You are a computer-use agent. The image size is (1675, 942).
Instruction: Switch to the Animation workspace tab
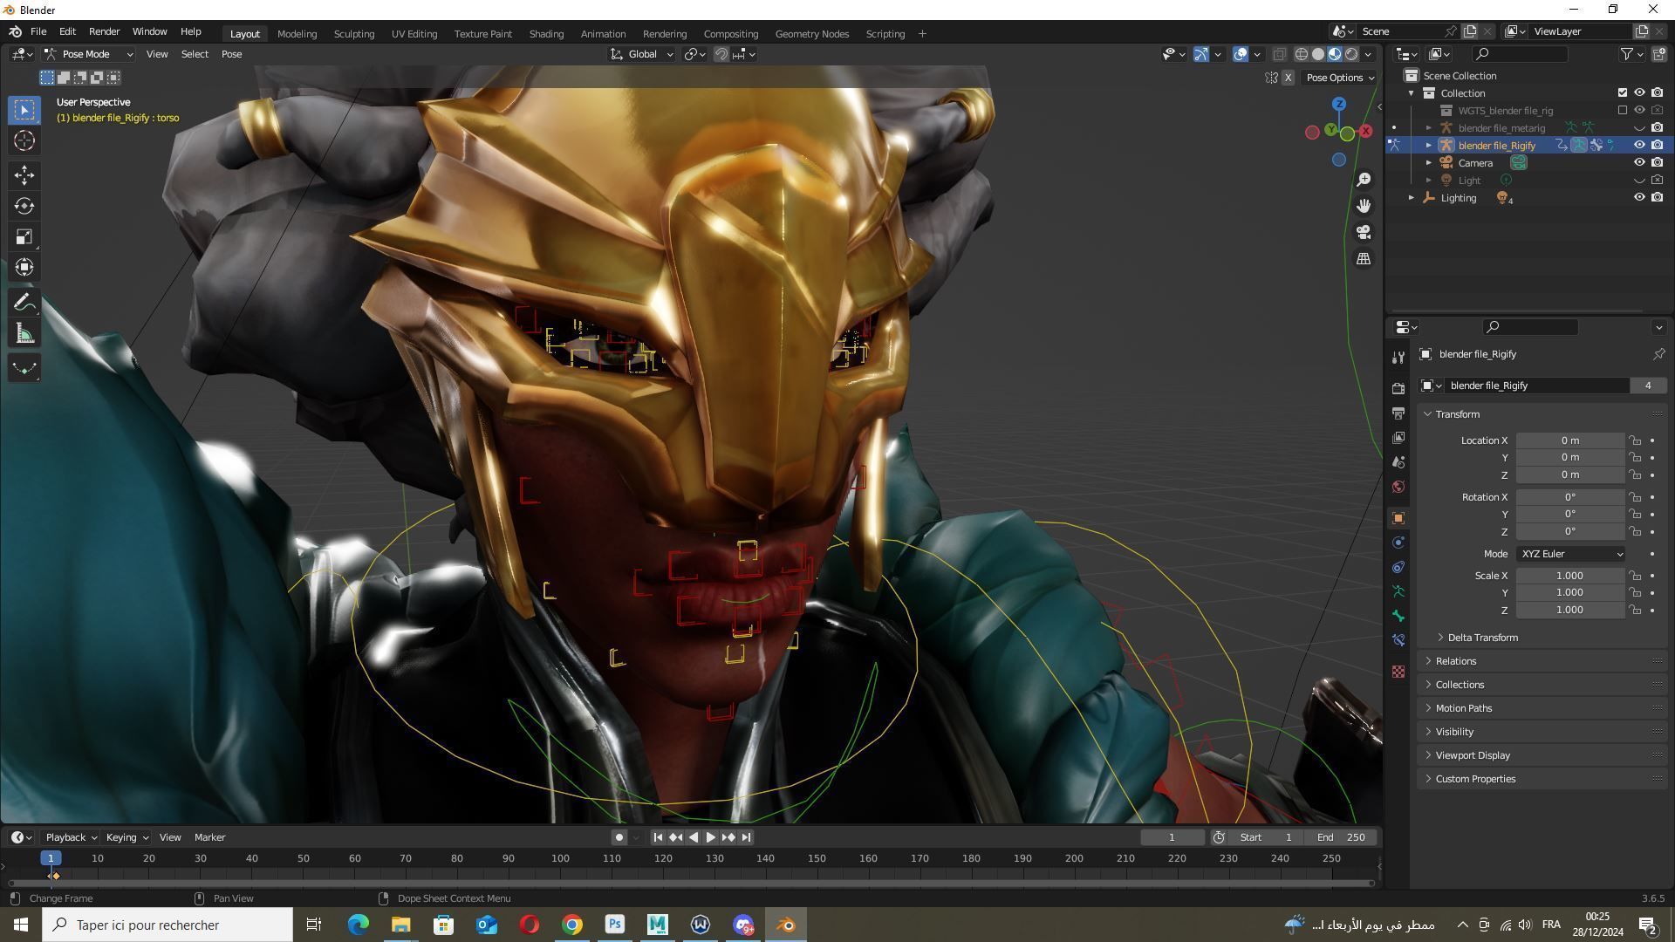pos(603,34)
